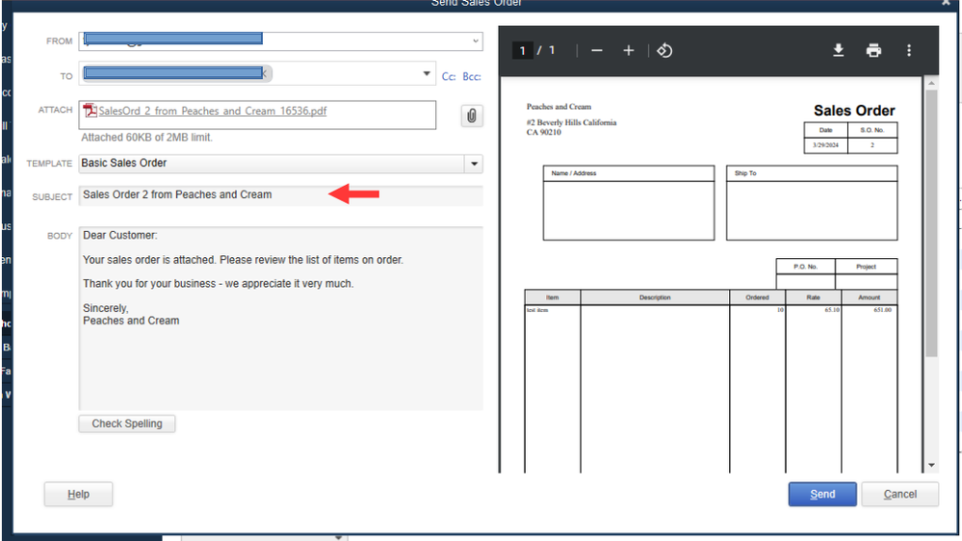Click the paperclip attach file icon
Viewport: 962px width, 541px height.
(472, 116)
